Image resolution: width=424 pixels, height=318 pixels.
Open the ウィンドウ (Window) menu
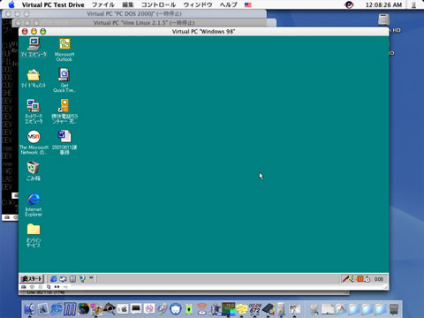(x=198, y=4)
